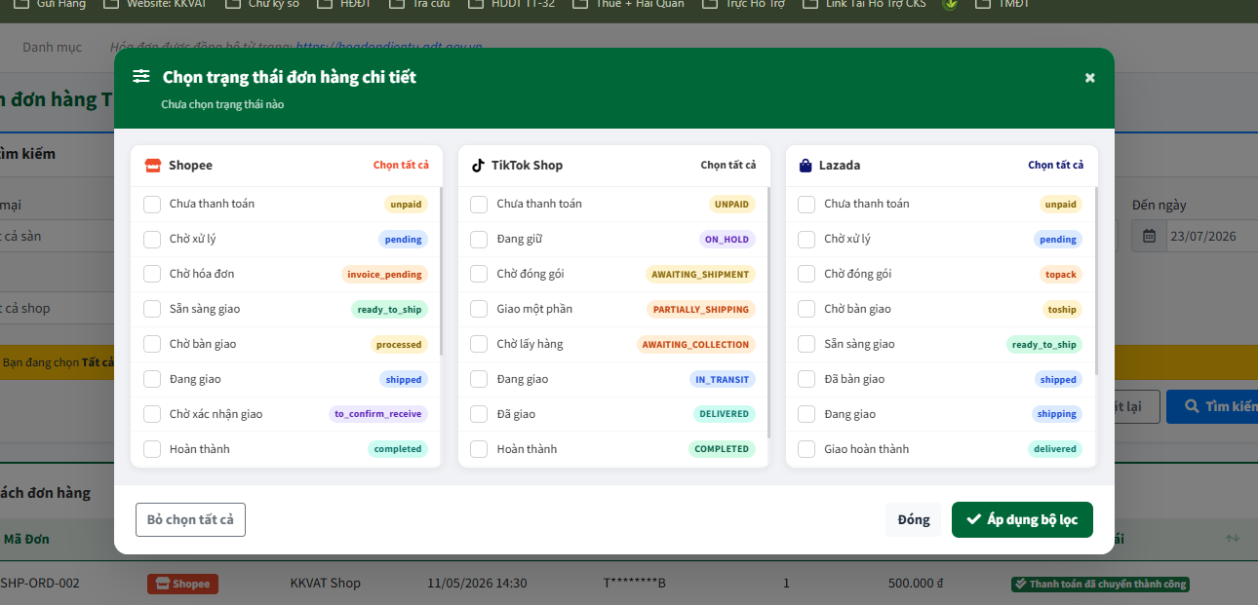Click the Shopee to_confirm_receive tag
Screen dimensions: 1258x605
point(378,415)
